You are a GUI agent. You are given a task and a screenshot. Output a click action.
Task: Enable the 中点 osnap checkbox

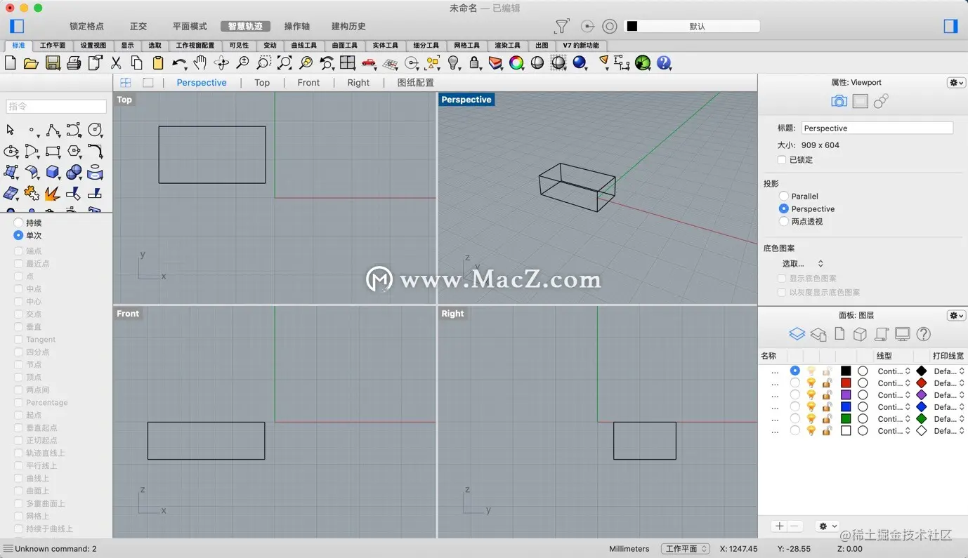19,289
